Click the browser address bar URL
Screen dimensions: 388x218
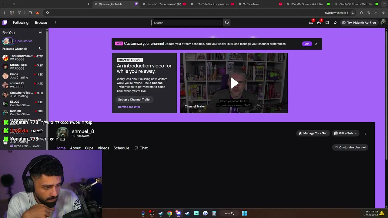[x=337, y=13]
